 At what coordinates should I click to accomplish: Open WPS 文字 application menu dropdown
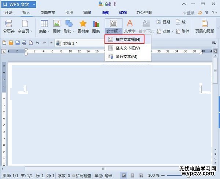pos(34,4)
